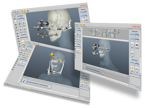
Task: Open the File menu in the skull window
Action: [x=13, y=10]
